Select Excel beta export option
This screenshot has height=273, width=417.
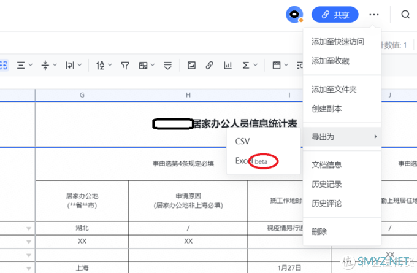coord(251,161)
